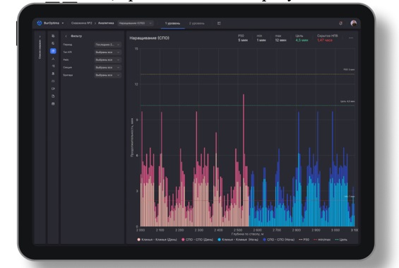Image resolution: width=399 pixels, height=268 pixels.
Task: Open the Тип KPI dropdown
Action: click(107, 52)
